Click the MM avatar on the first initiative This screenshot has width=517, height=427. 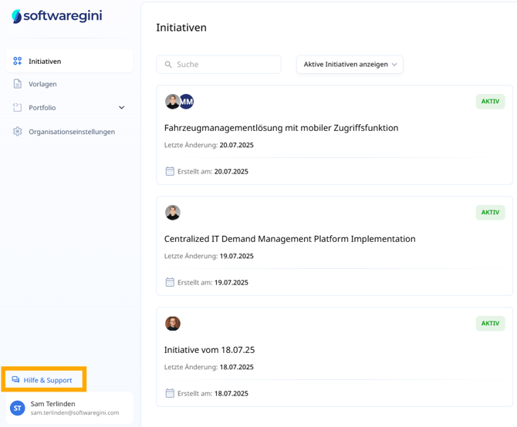click(187, 102)
